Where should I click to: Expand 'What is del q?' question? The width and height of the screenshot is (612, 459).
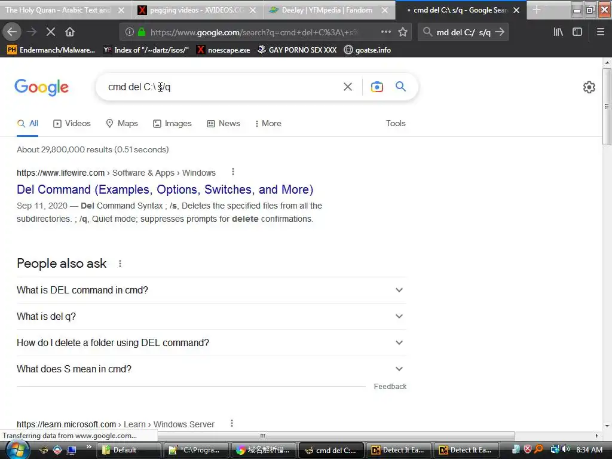click(x=211, y=316)
